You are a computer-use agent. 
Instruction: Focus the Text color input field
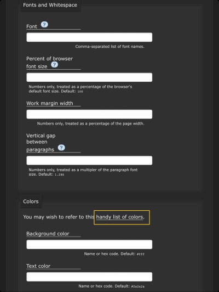tap(89, 277)
